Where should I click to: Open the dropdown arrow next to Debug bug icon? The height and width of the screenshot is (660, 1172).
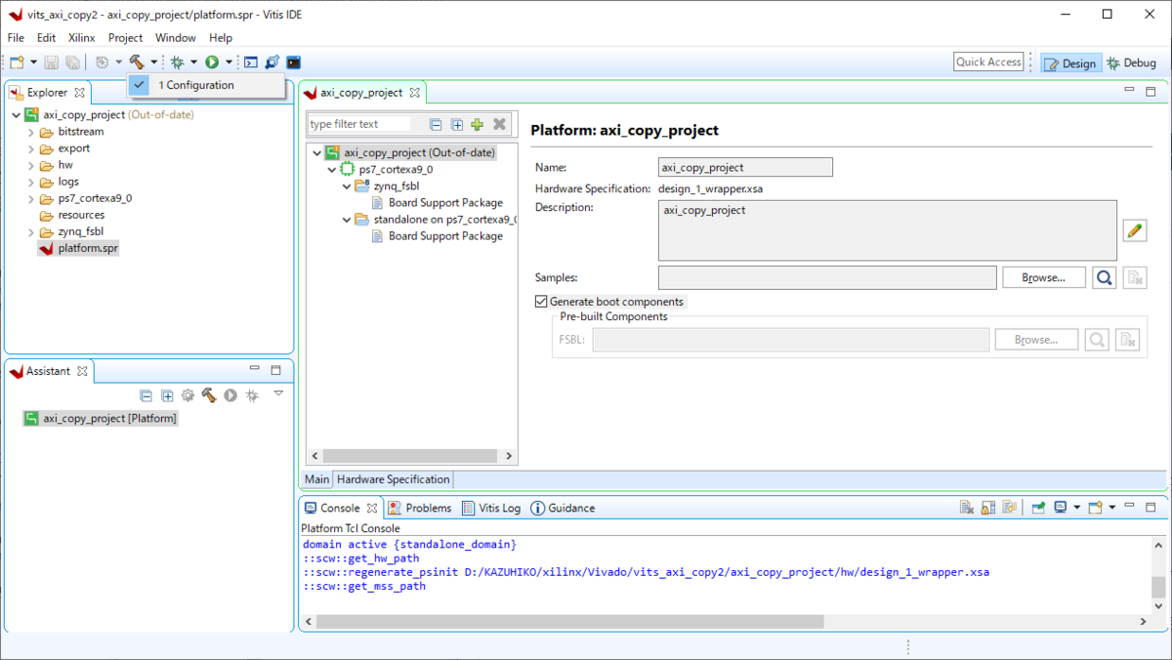[x=193, y=62]
